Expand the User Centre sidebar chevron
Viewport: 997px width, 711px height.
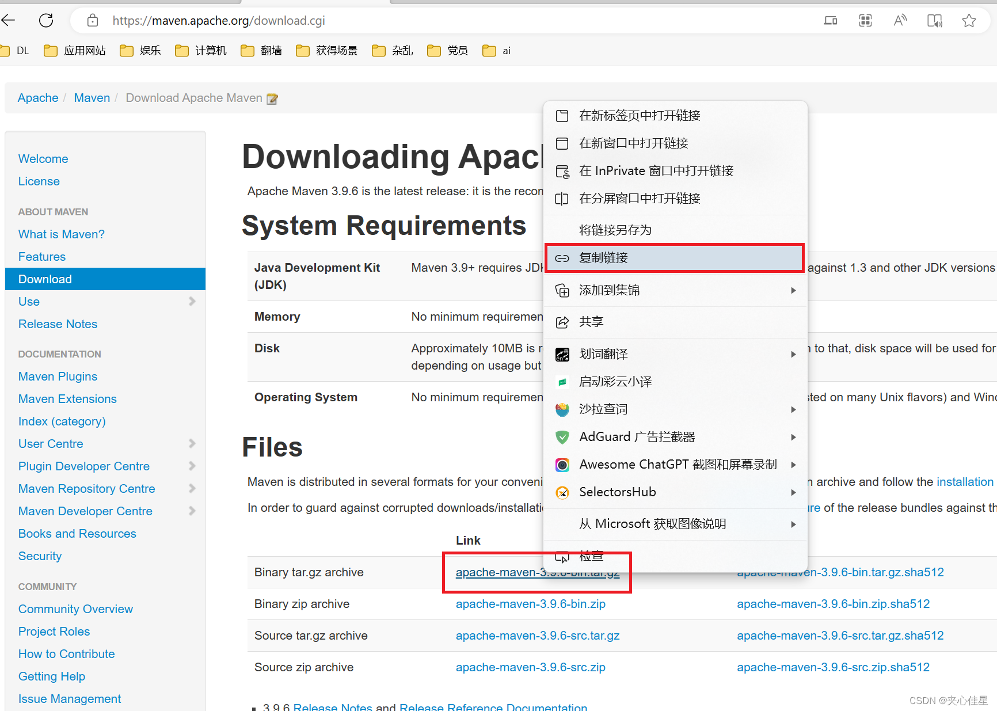click(192, 443)
